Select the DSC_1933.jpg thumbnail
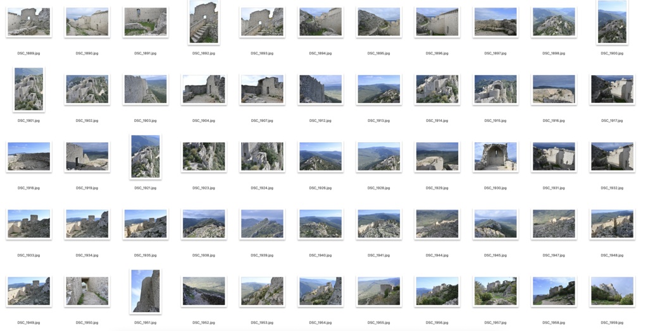The height and width of the screenshot is (331, 648). (29, 224)
